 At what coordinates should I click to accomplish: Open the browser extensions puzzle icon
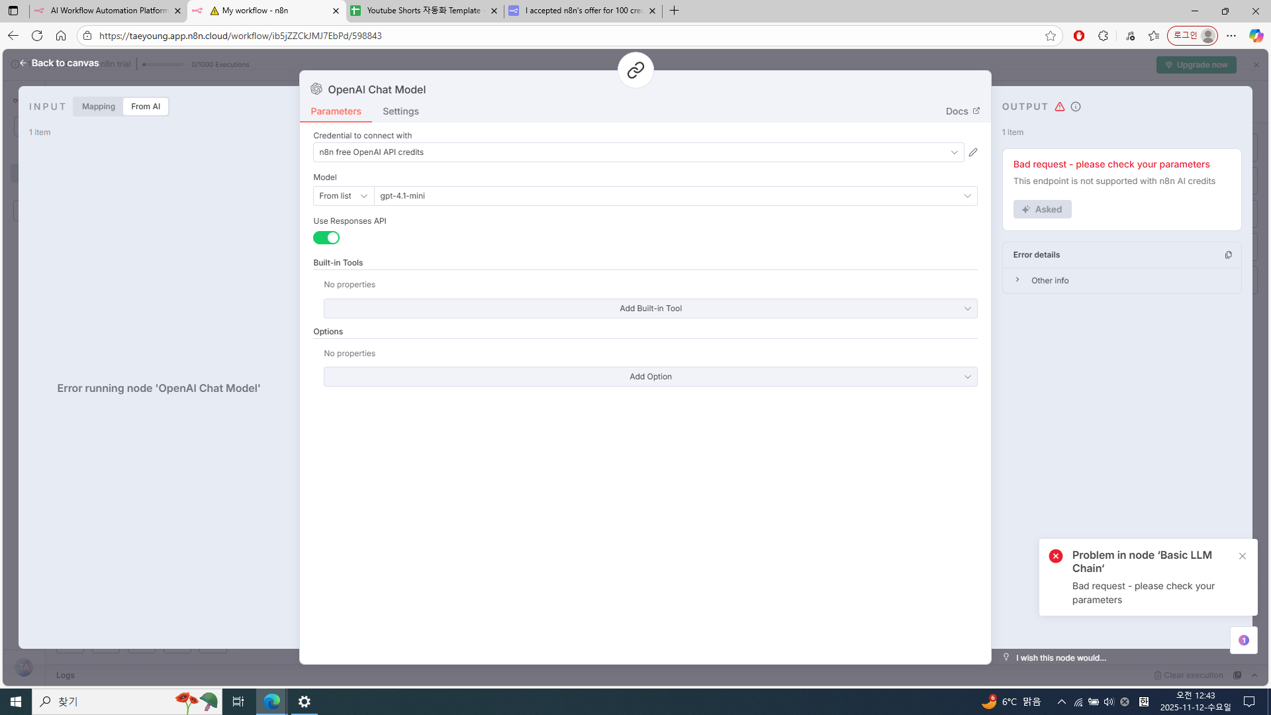1103,36
